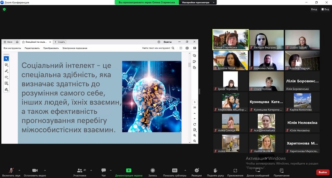Open the Чат chat panel
This screenshot has height=178, width=332.
click(104, 171)
